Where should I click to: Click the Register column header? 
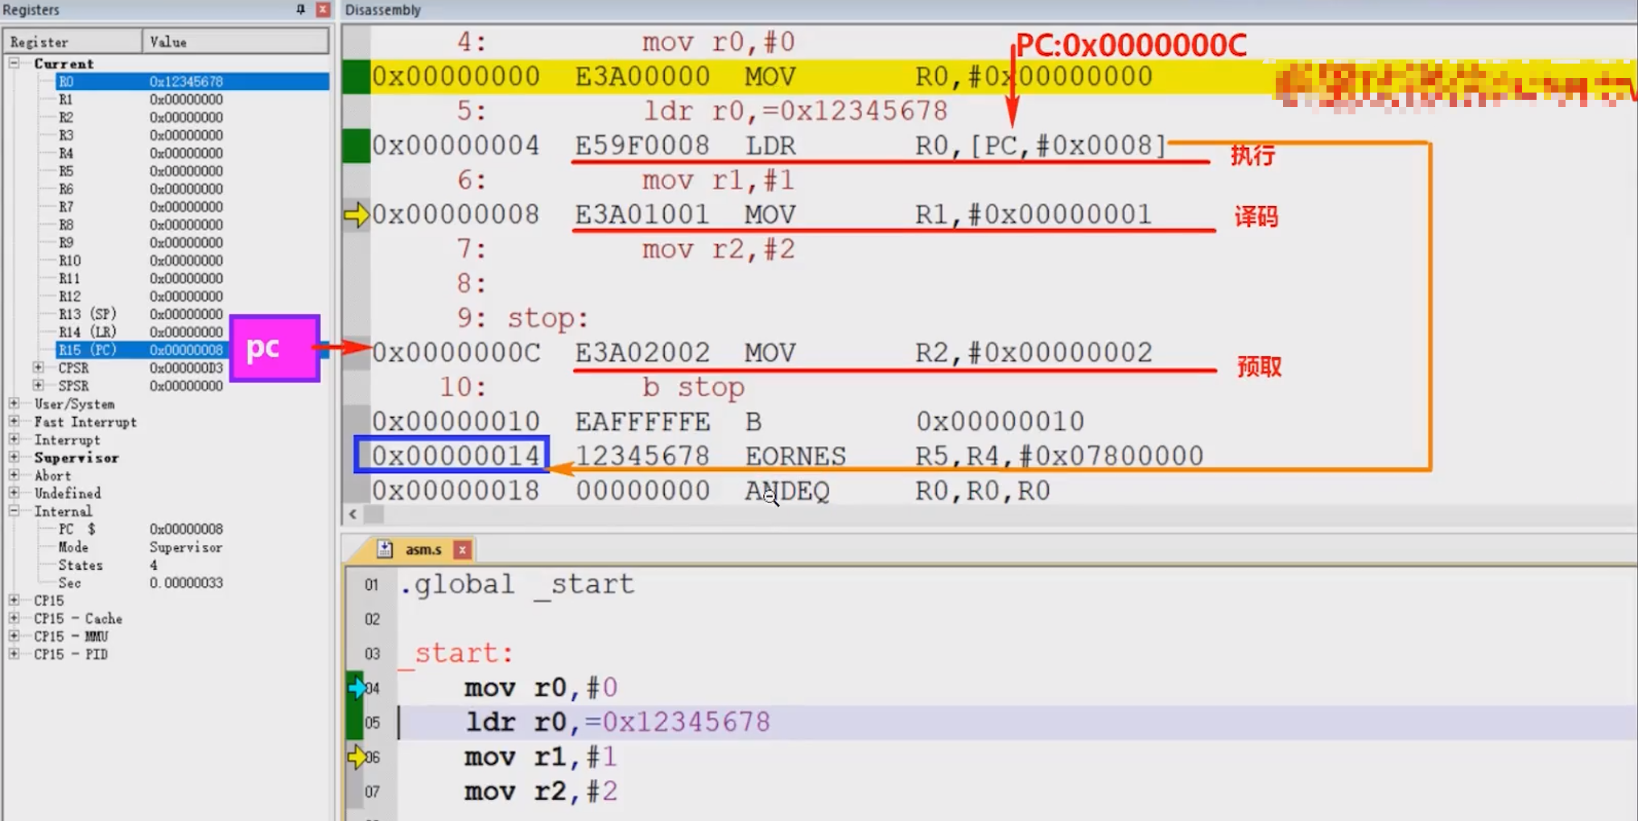coord(72,42)
